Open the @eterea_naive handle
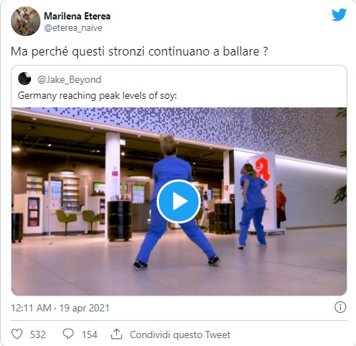Viewport: 356px width, 346px height. [x=73, y=28]
